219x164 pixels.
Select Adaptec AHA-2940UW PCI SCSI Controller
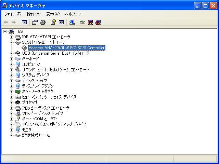pos(67,48)
